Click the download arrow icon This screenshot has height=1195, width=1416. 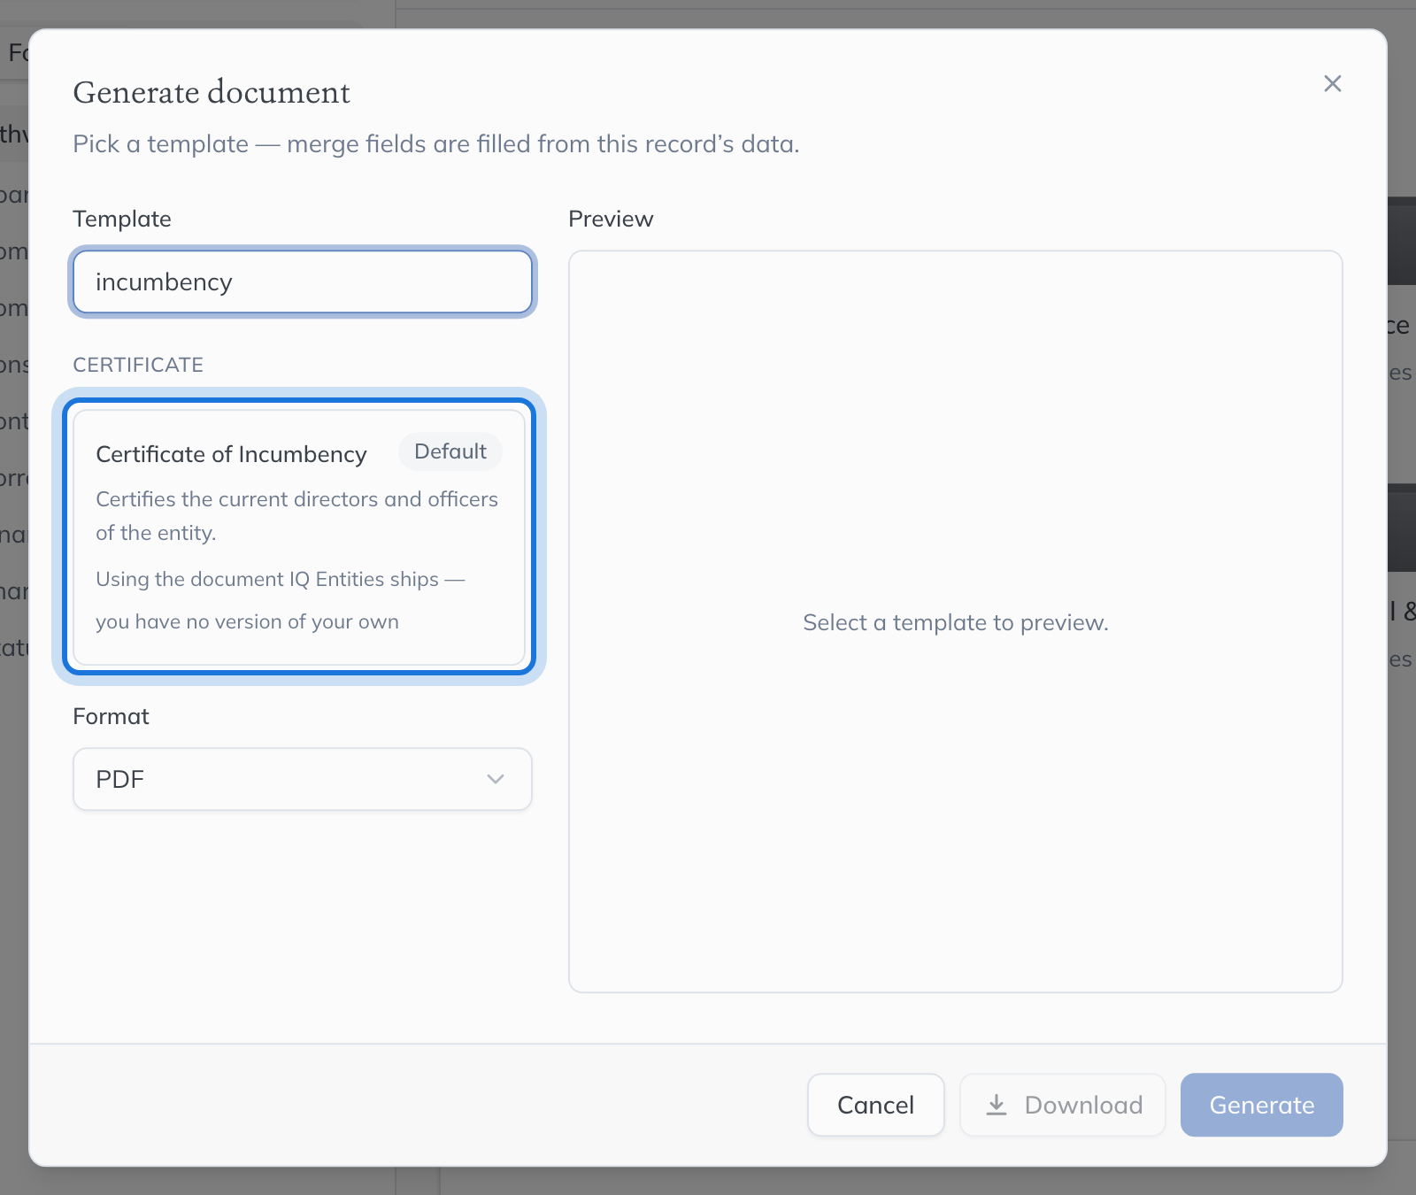pyautogui.click(x=997, y=1105)
